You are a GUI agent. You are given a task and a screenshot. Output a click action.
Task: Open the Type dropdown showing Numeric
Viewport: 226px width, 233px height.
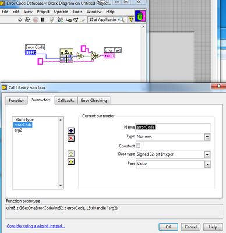click(207, 137)
